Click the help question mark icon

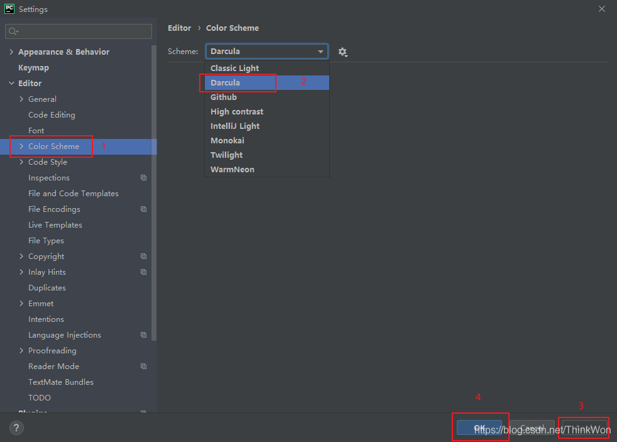(16, 428)
